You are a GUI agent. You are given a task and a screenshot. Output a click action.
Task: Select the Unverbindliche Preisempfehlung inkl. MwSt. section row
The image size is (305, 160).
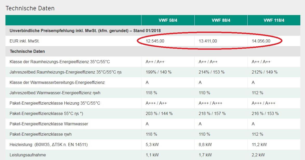pyautogui.click(x=153, y=31)
